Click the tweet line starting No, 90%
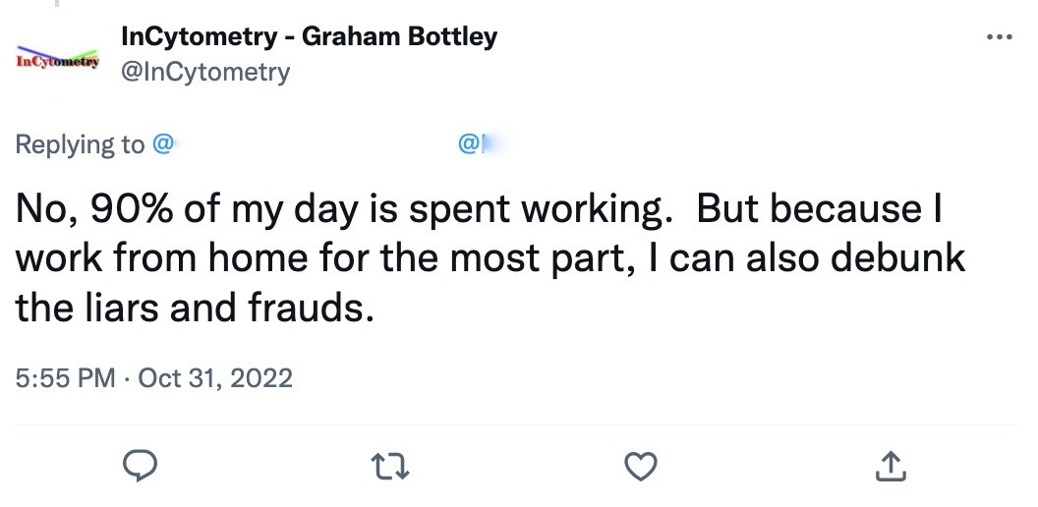The width and height of the screenshot is (1038, 507). point(479,209)
